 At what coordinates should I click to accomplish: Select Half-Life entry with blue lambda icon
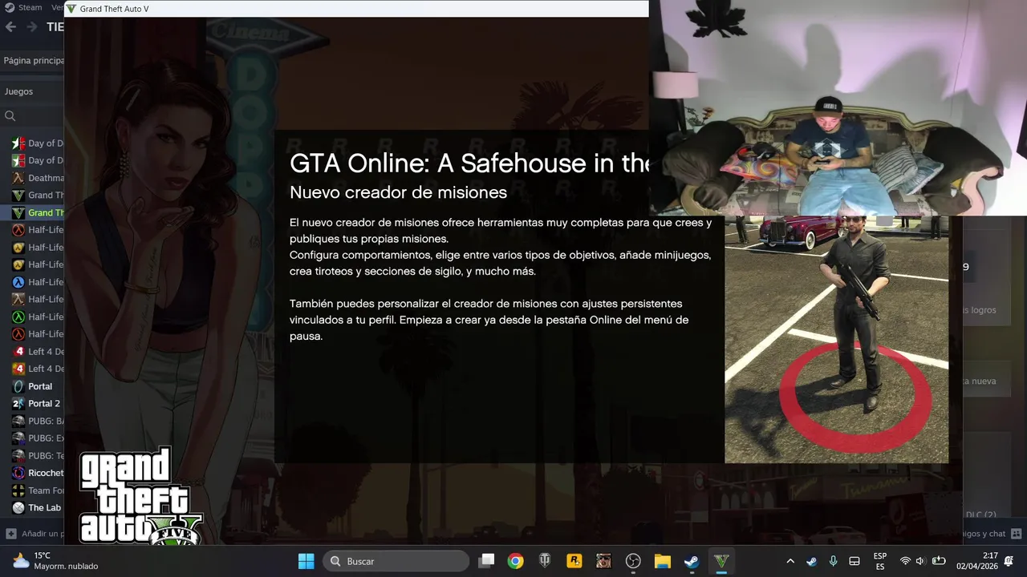(38, 282)
